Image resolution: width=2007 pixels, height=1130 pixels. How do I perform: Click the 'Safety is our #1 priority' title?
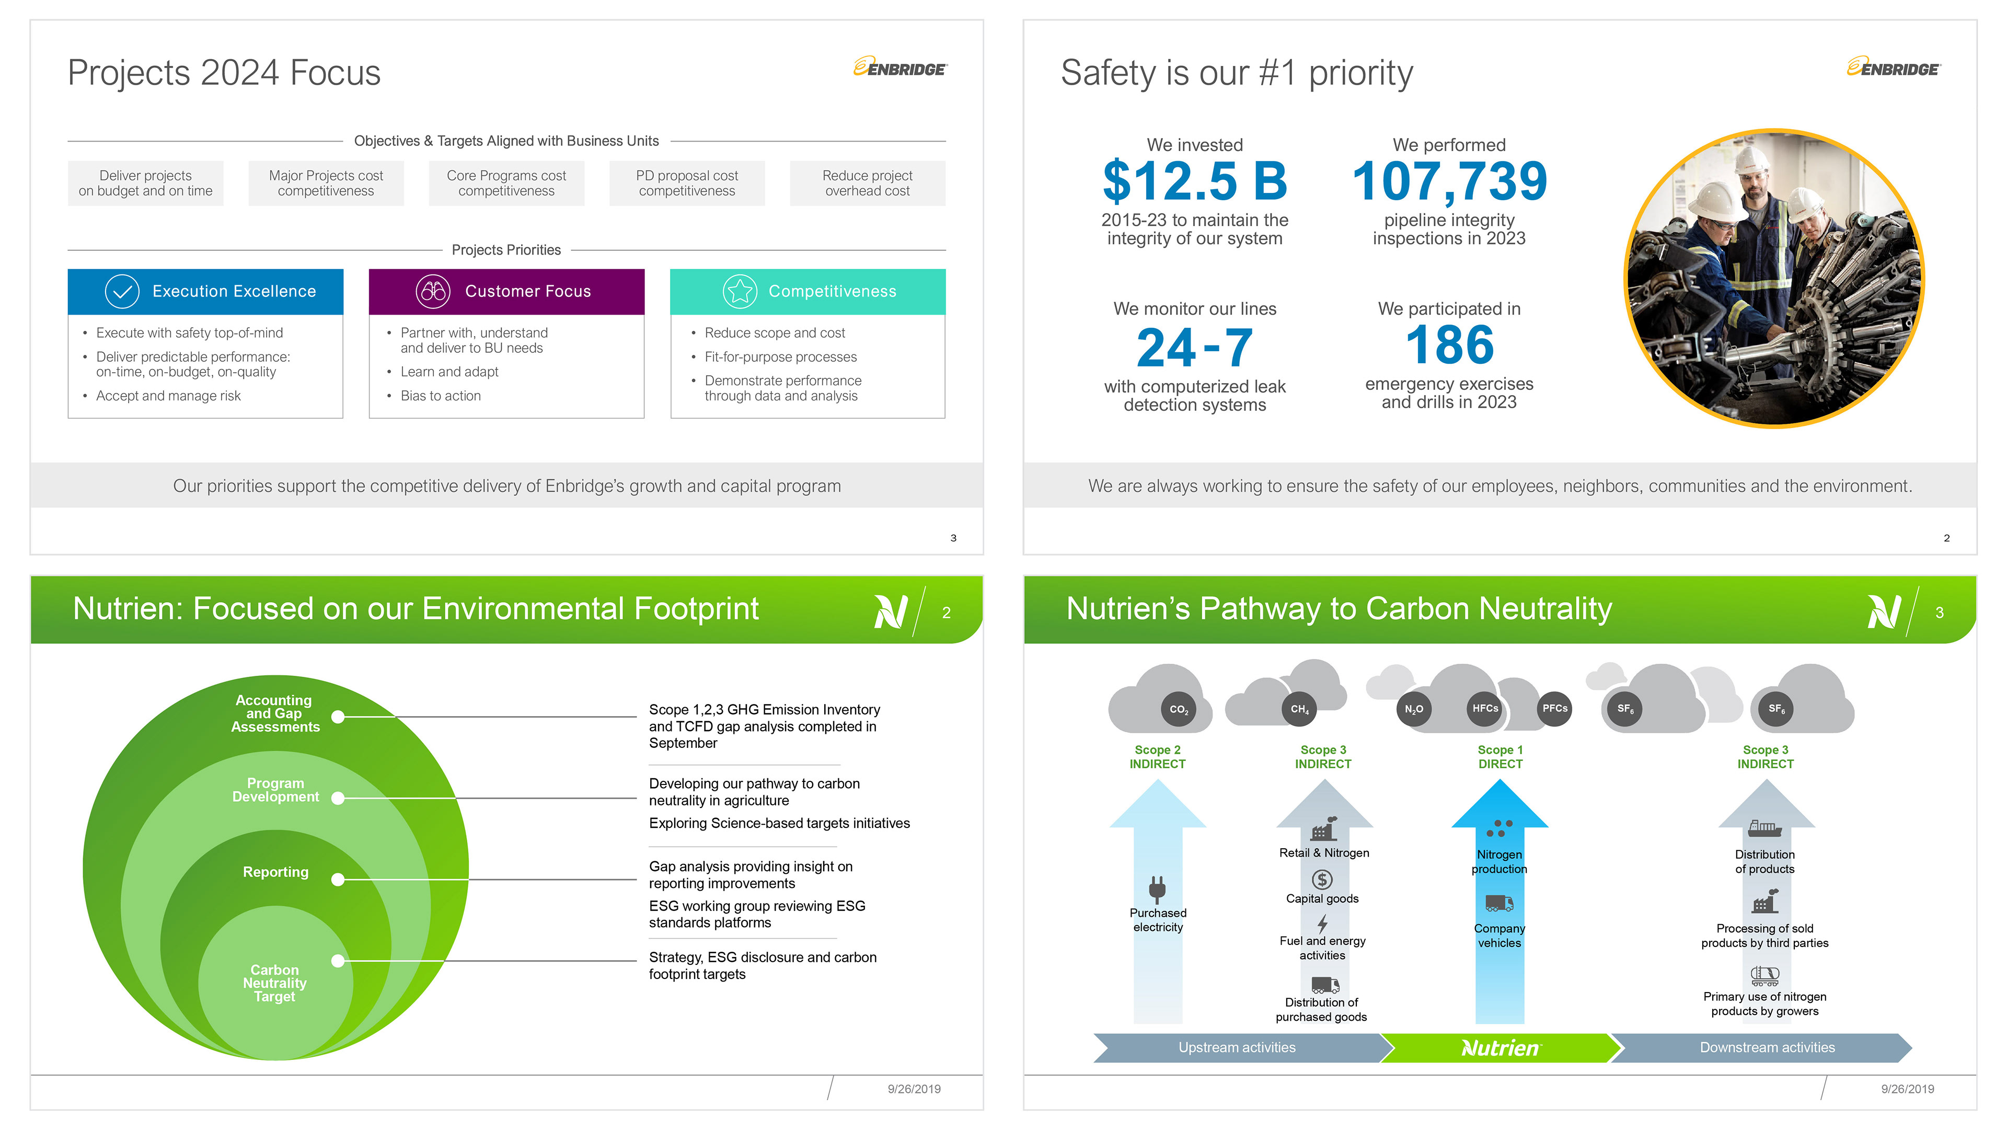1237,73
